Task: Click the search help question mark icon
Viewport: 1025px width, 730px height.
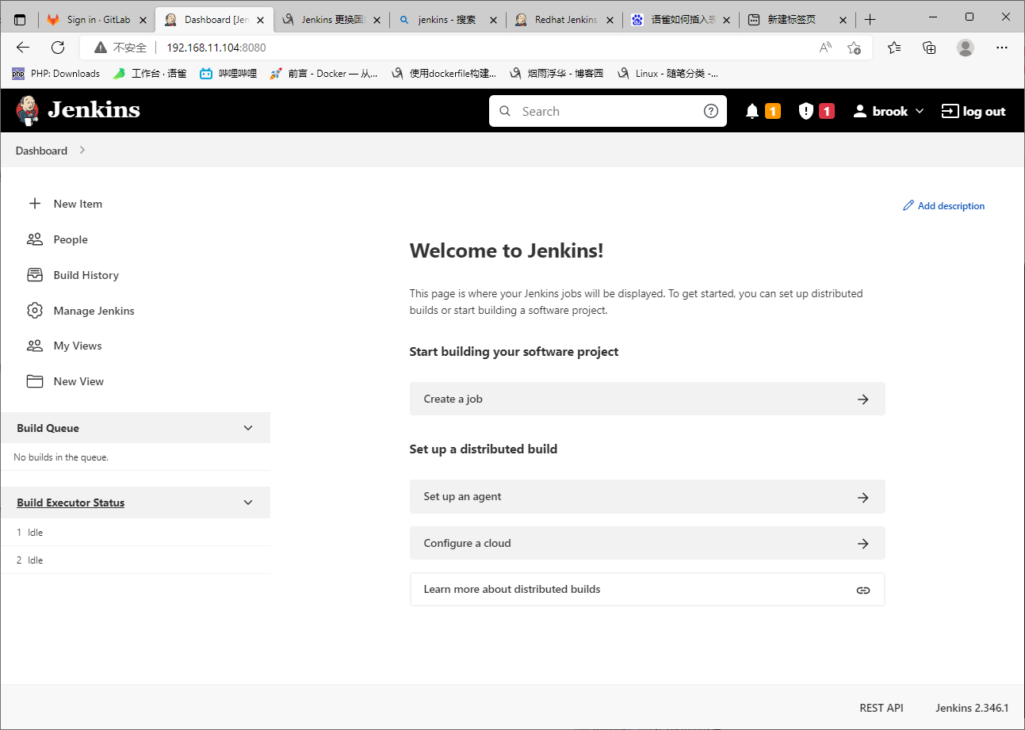Action: 711,111
